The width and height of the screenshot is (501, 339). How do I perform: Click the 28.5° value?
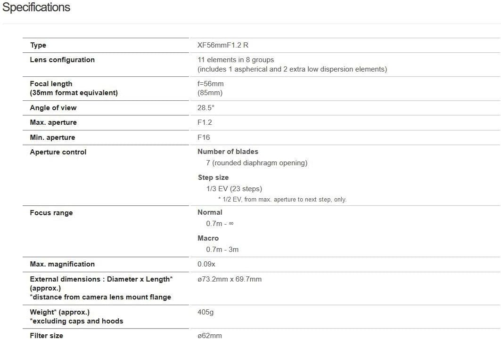pos(206,108)
